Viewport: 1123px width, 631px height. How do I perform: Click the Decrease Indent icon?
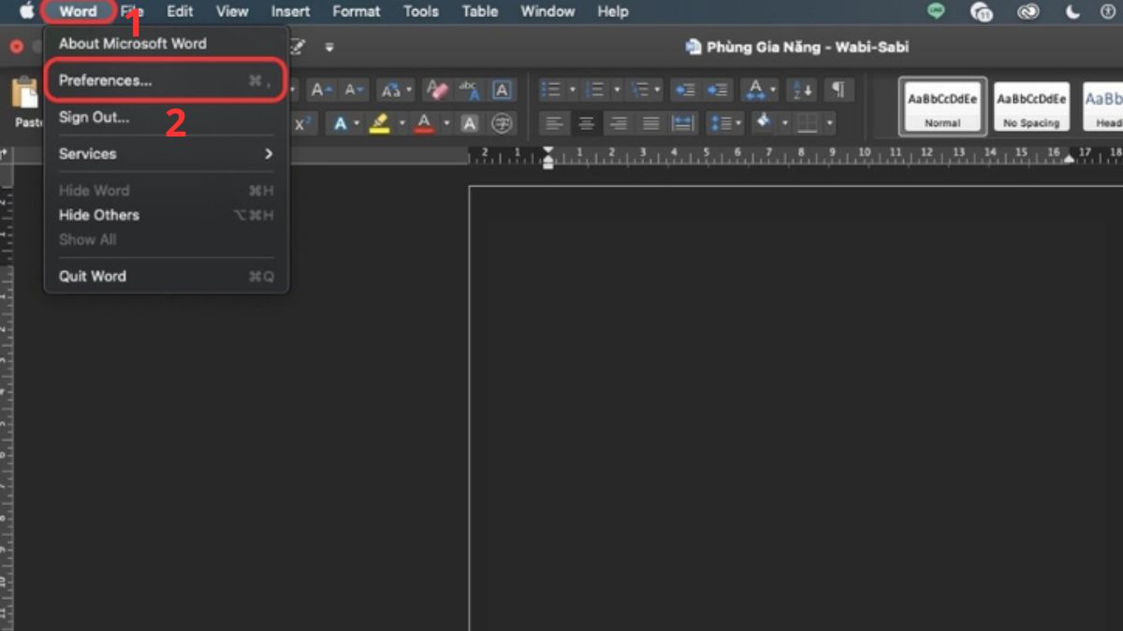pyautogui.click(x=685, y=90)
